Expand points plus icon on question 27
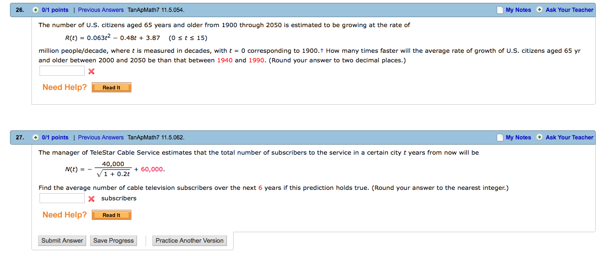The image size is (600, 256). point(36,138)
